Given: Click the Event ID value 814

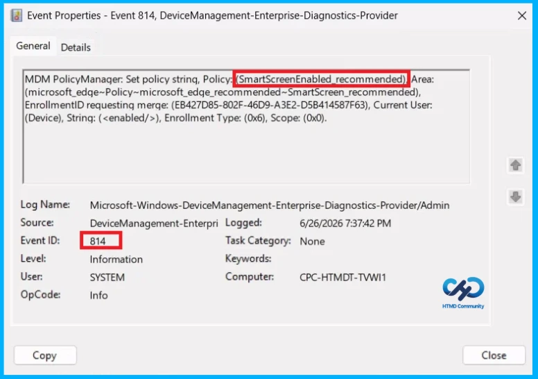Looking at the screenshot, I should 98,241.
